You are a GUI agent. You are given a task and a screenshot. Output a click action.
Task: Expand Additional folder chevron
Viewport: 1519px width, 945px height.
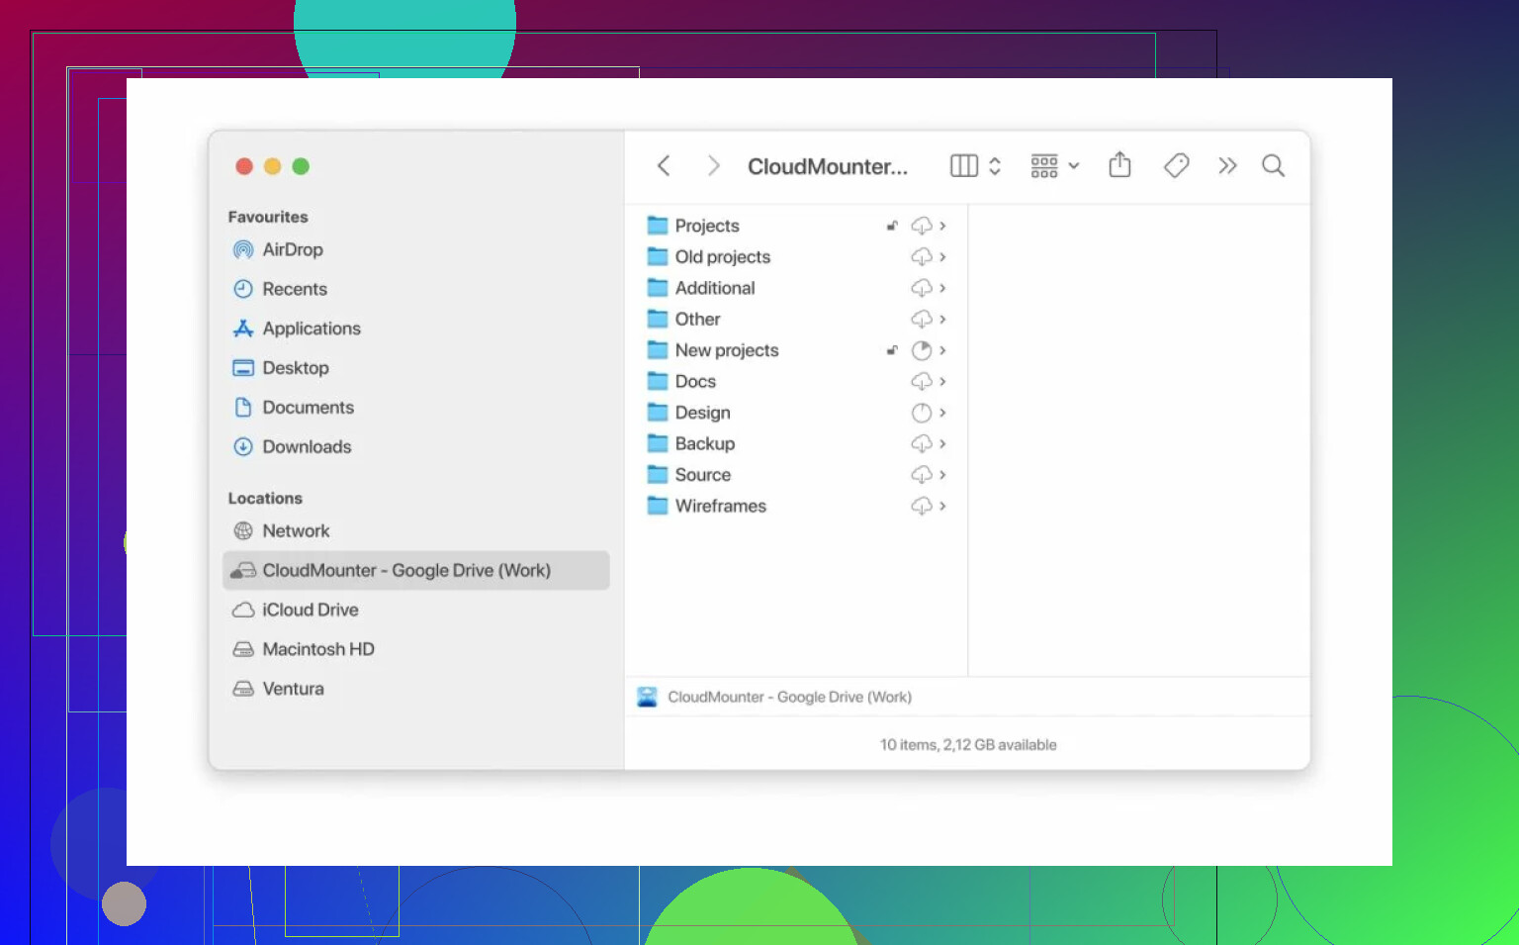tap(943, 288)
